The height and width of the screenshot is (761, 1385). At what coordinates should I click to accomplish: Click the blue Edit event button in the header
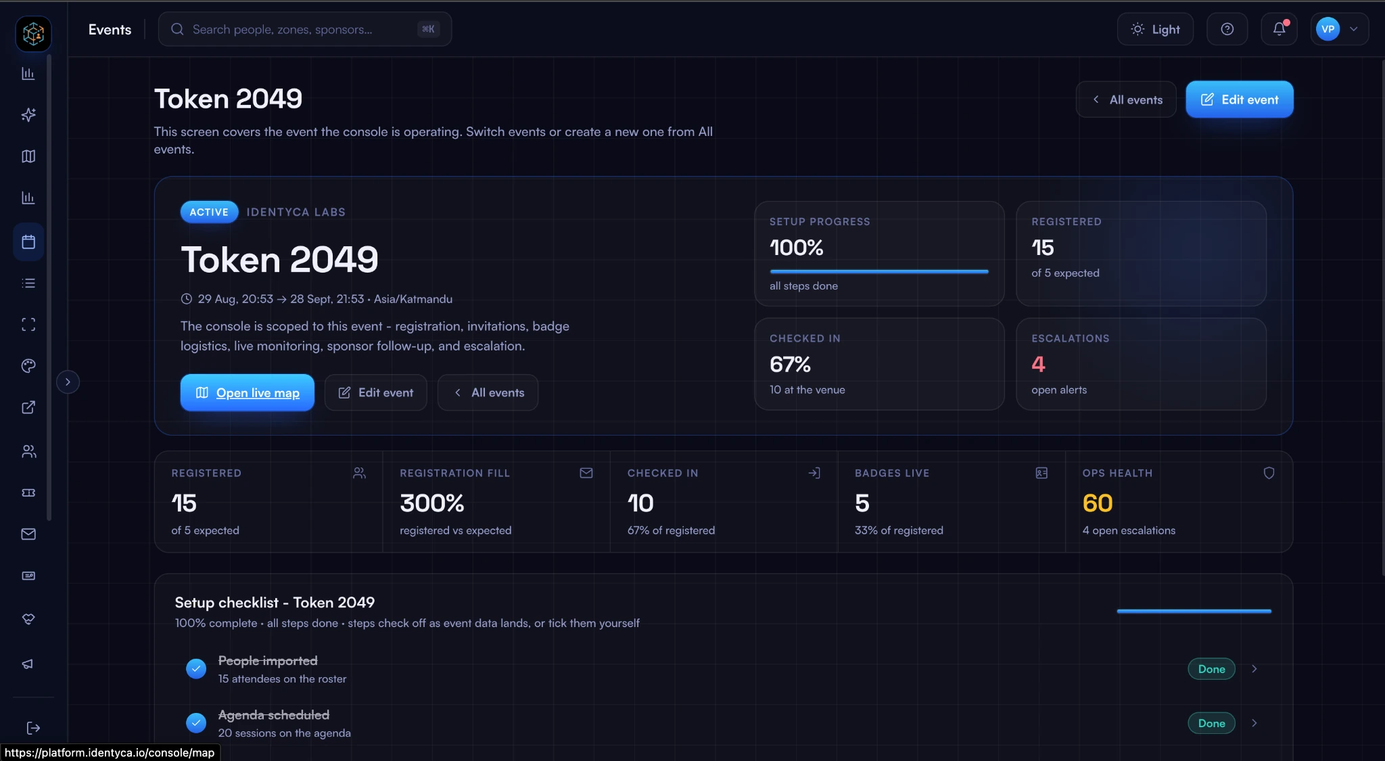coord(1239,99)
